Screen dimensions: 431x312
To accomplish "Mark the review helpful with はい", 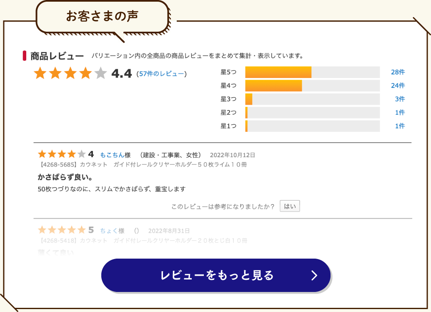I will [290, 206].
